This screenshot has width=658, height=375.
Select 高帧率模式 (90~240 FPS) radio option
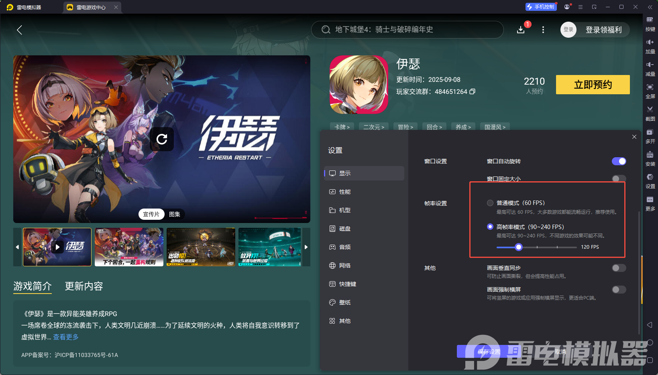click(490, 227)
